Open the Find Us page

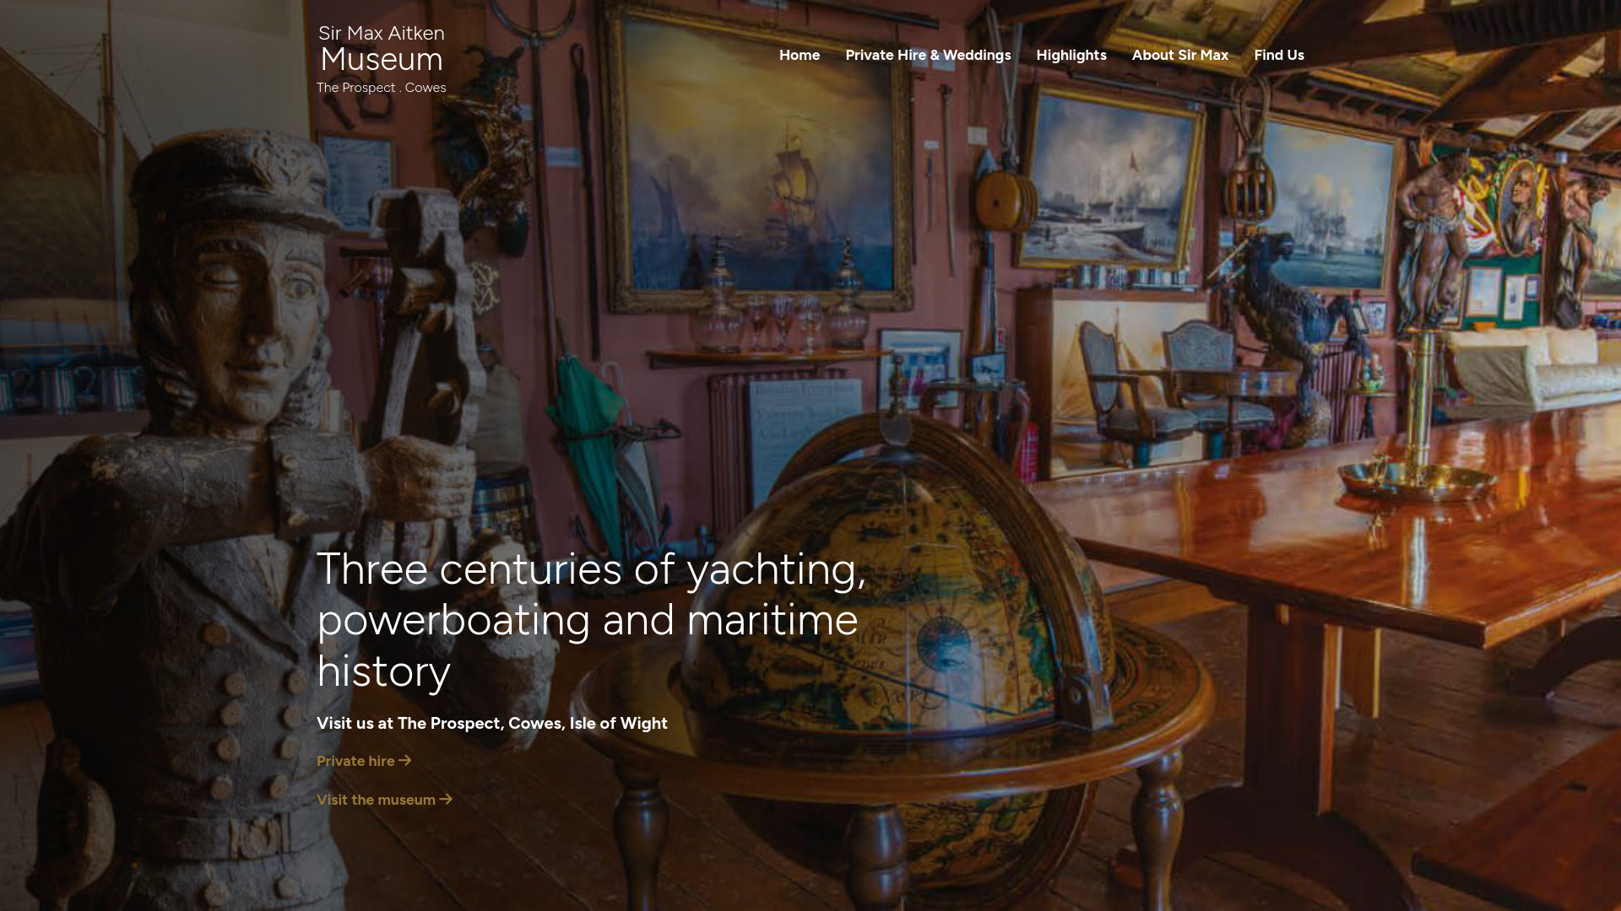point(1278,55)
